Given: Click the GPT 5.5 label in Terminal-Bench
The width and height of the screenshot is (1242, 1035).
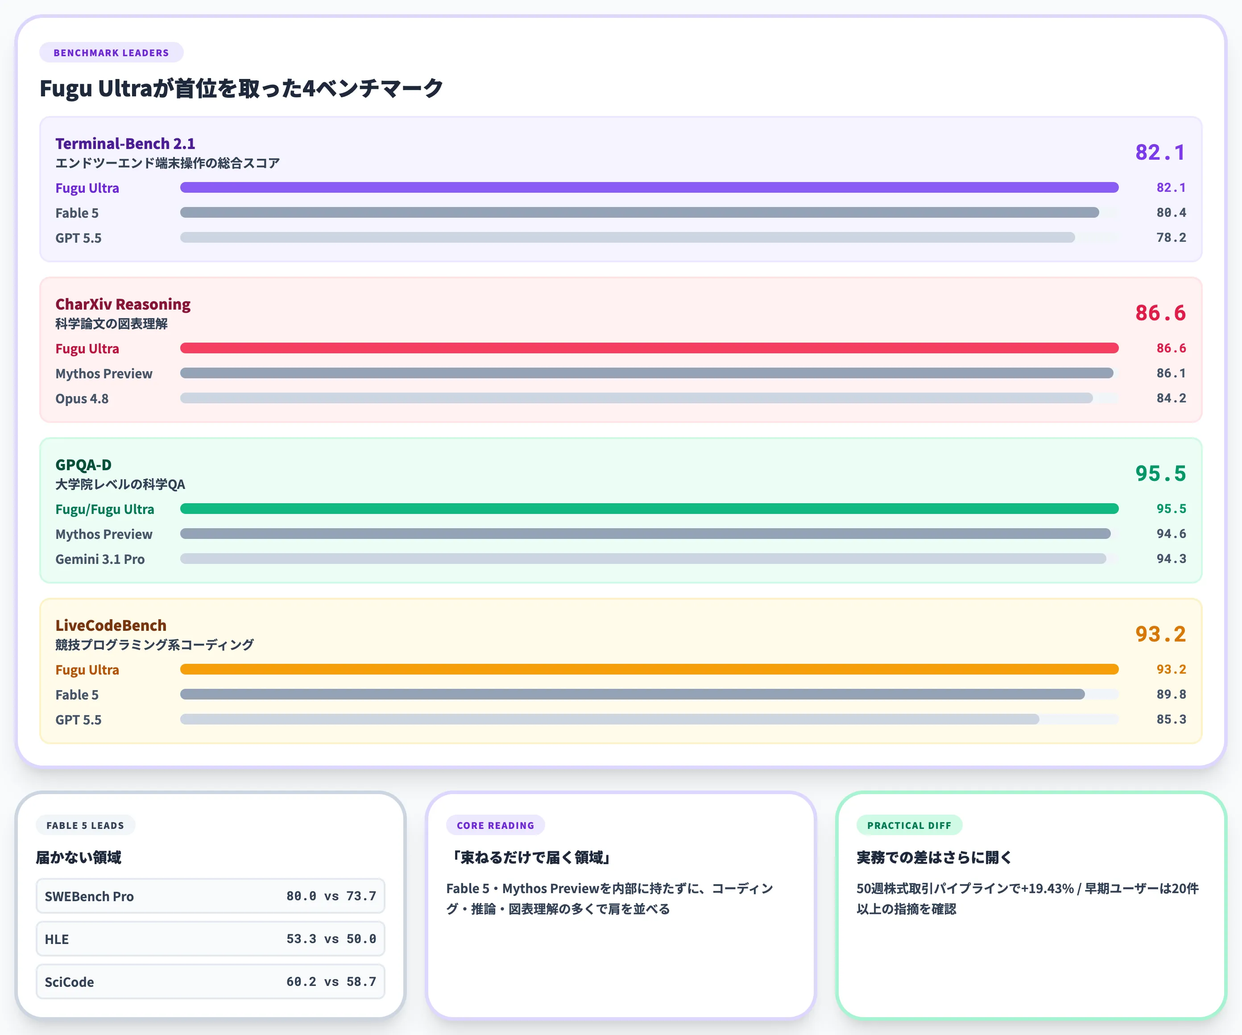Looking at the screenshot, I should [79, 238].
